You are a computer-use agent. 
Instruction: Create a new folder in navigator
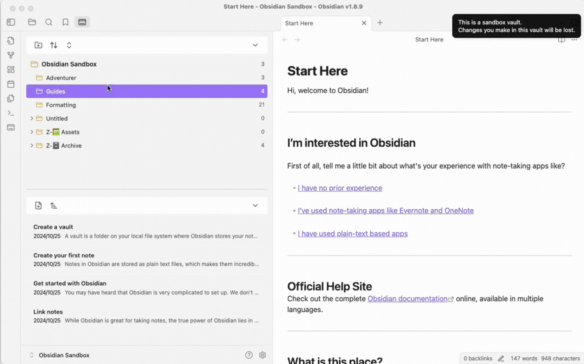(38, 45)
